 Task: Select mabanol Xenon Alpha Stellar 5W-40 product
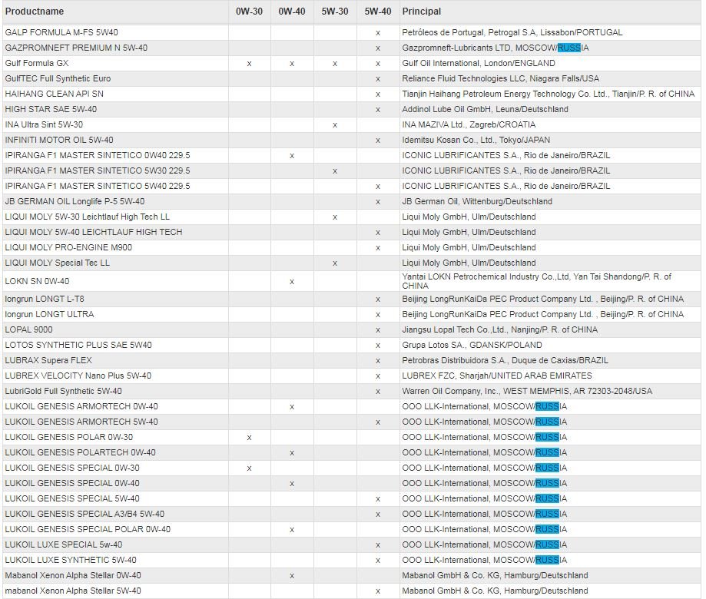[73, 591]
